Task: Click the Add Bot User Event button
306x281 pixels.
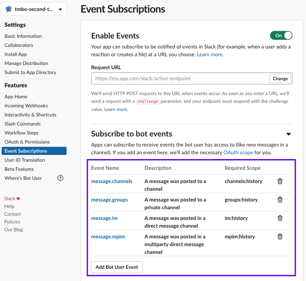Action: click(117, 267)
